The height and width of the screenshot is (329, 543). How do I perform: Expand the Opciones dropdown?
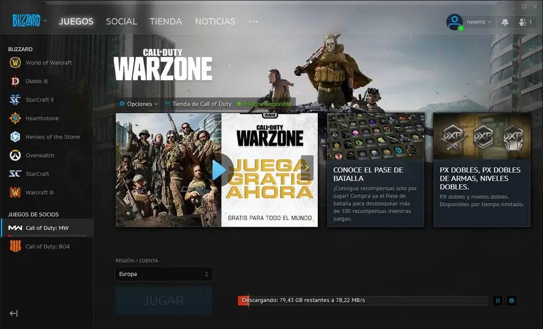pyautogui.click(x=138, y=104)
